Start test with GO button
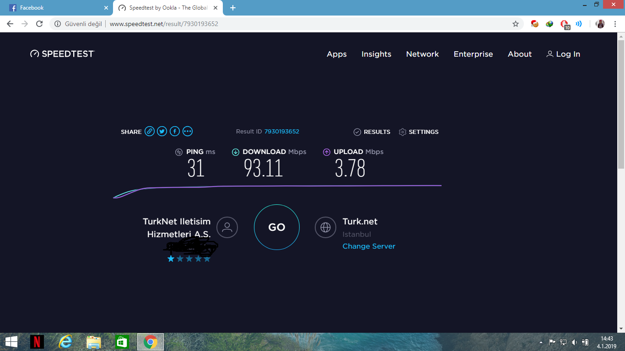 pos(277,227)
